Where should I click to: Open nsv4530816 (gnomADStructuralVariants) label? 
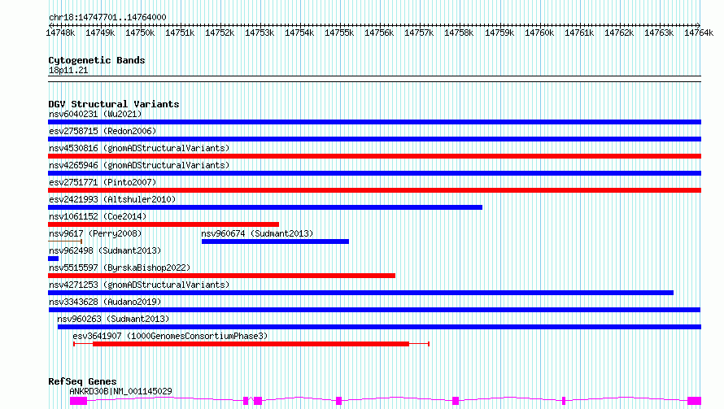coord(139,148)
